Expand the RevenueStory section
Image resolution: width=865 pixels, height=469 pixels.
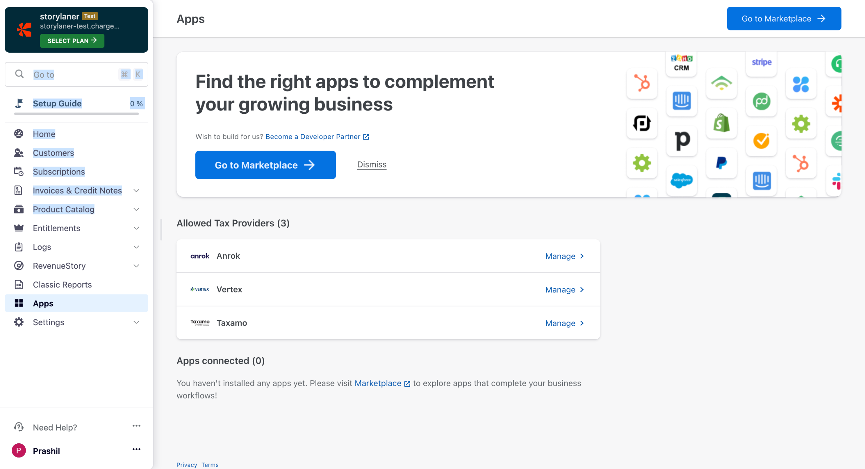[136, 266]
